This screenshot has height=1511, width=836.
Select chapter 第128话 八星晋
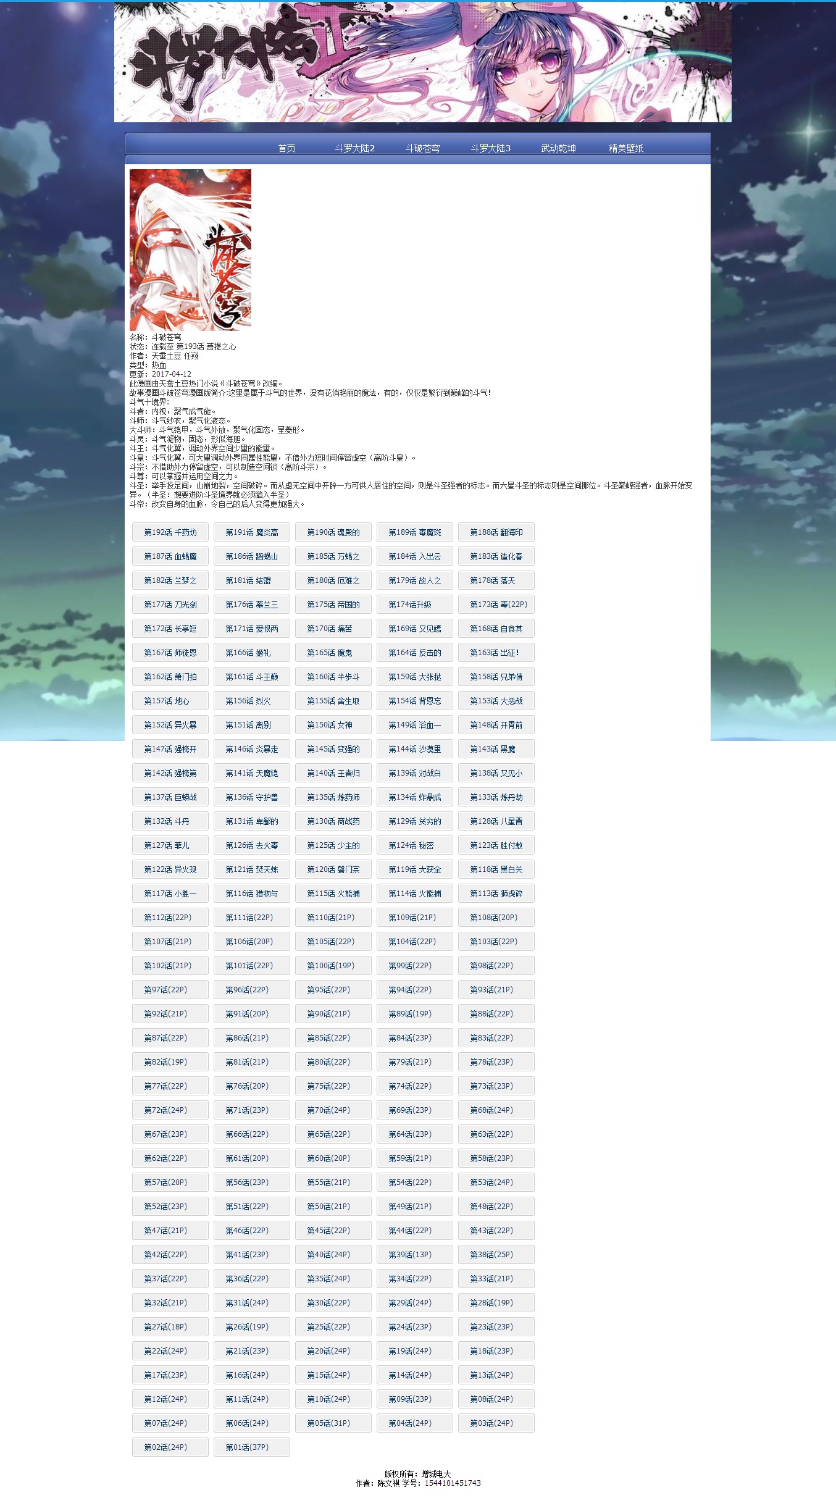[496, 821]
